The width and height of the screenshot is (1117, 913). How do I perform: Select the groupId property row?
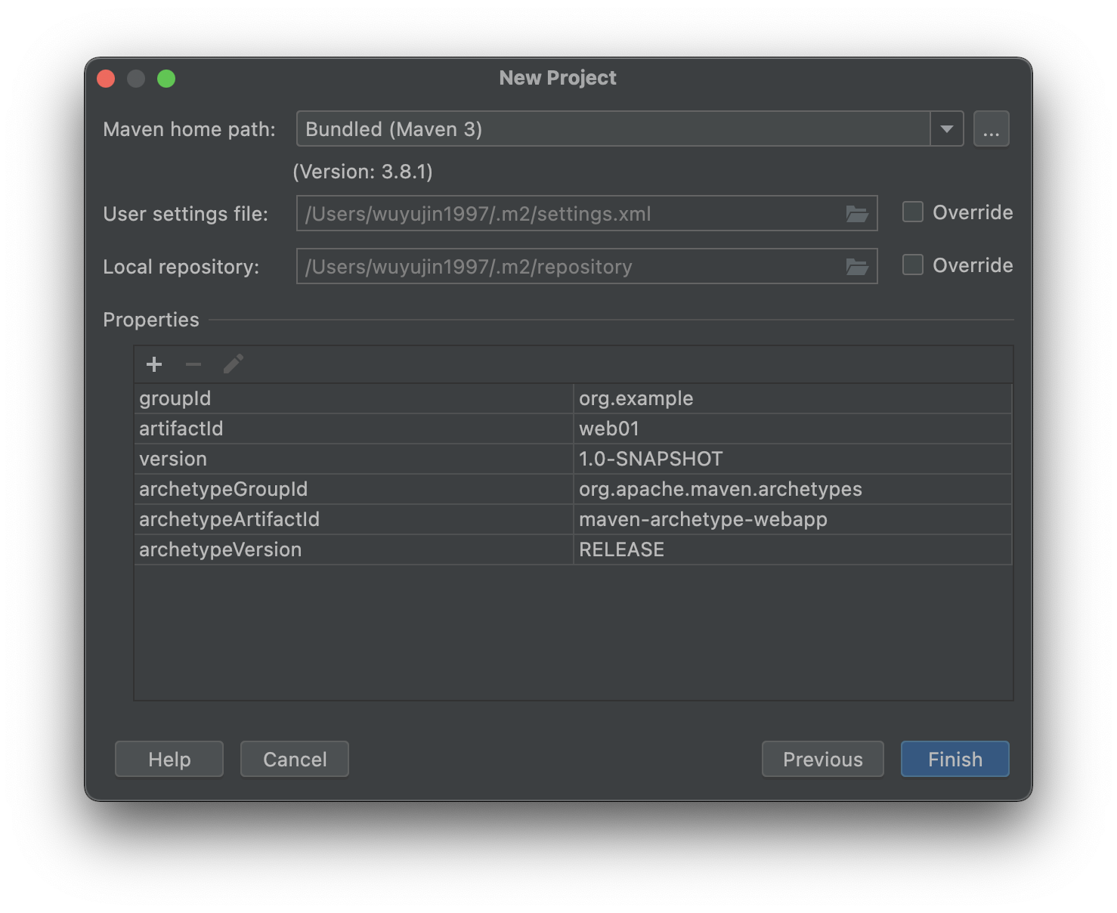click(x=574, y=398)
